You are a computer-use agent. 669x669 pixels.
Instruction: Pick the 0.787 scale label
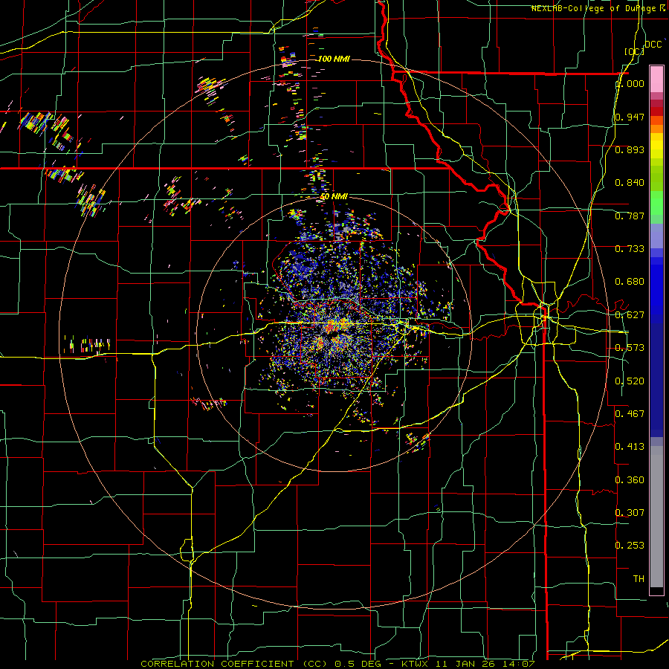[630, 216]
